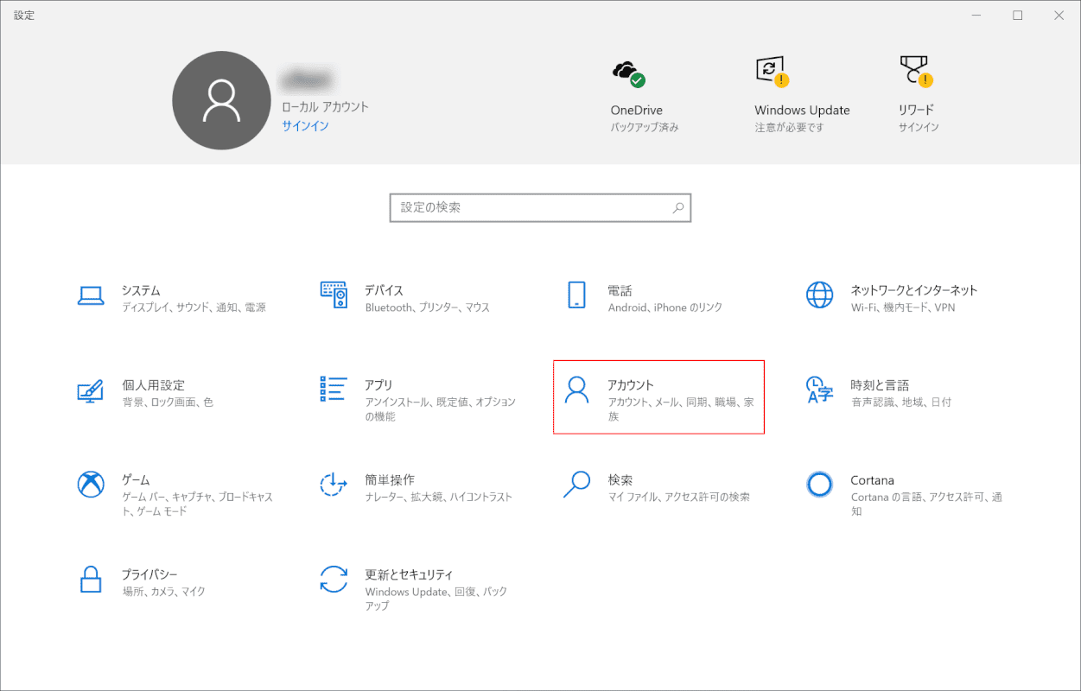Select the デバイス category title
The width and height of the screenshot is (1081, 691).
coord(384,290)
